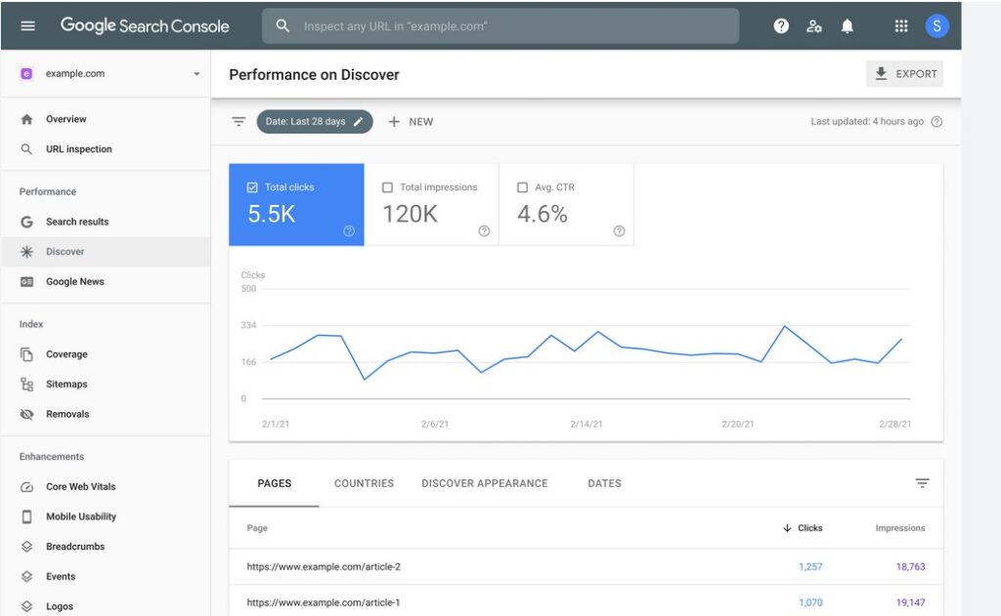Open Core Web Vitals report

coord(80,487)
